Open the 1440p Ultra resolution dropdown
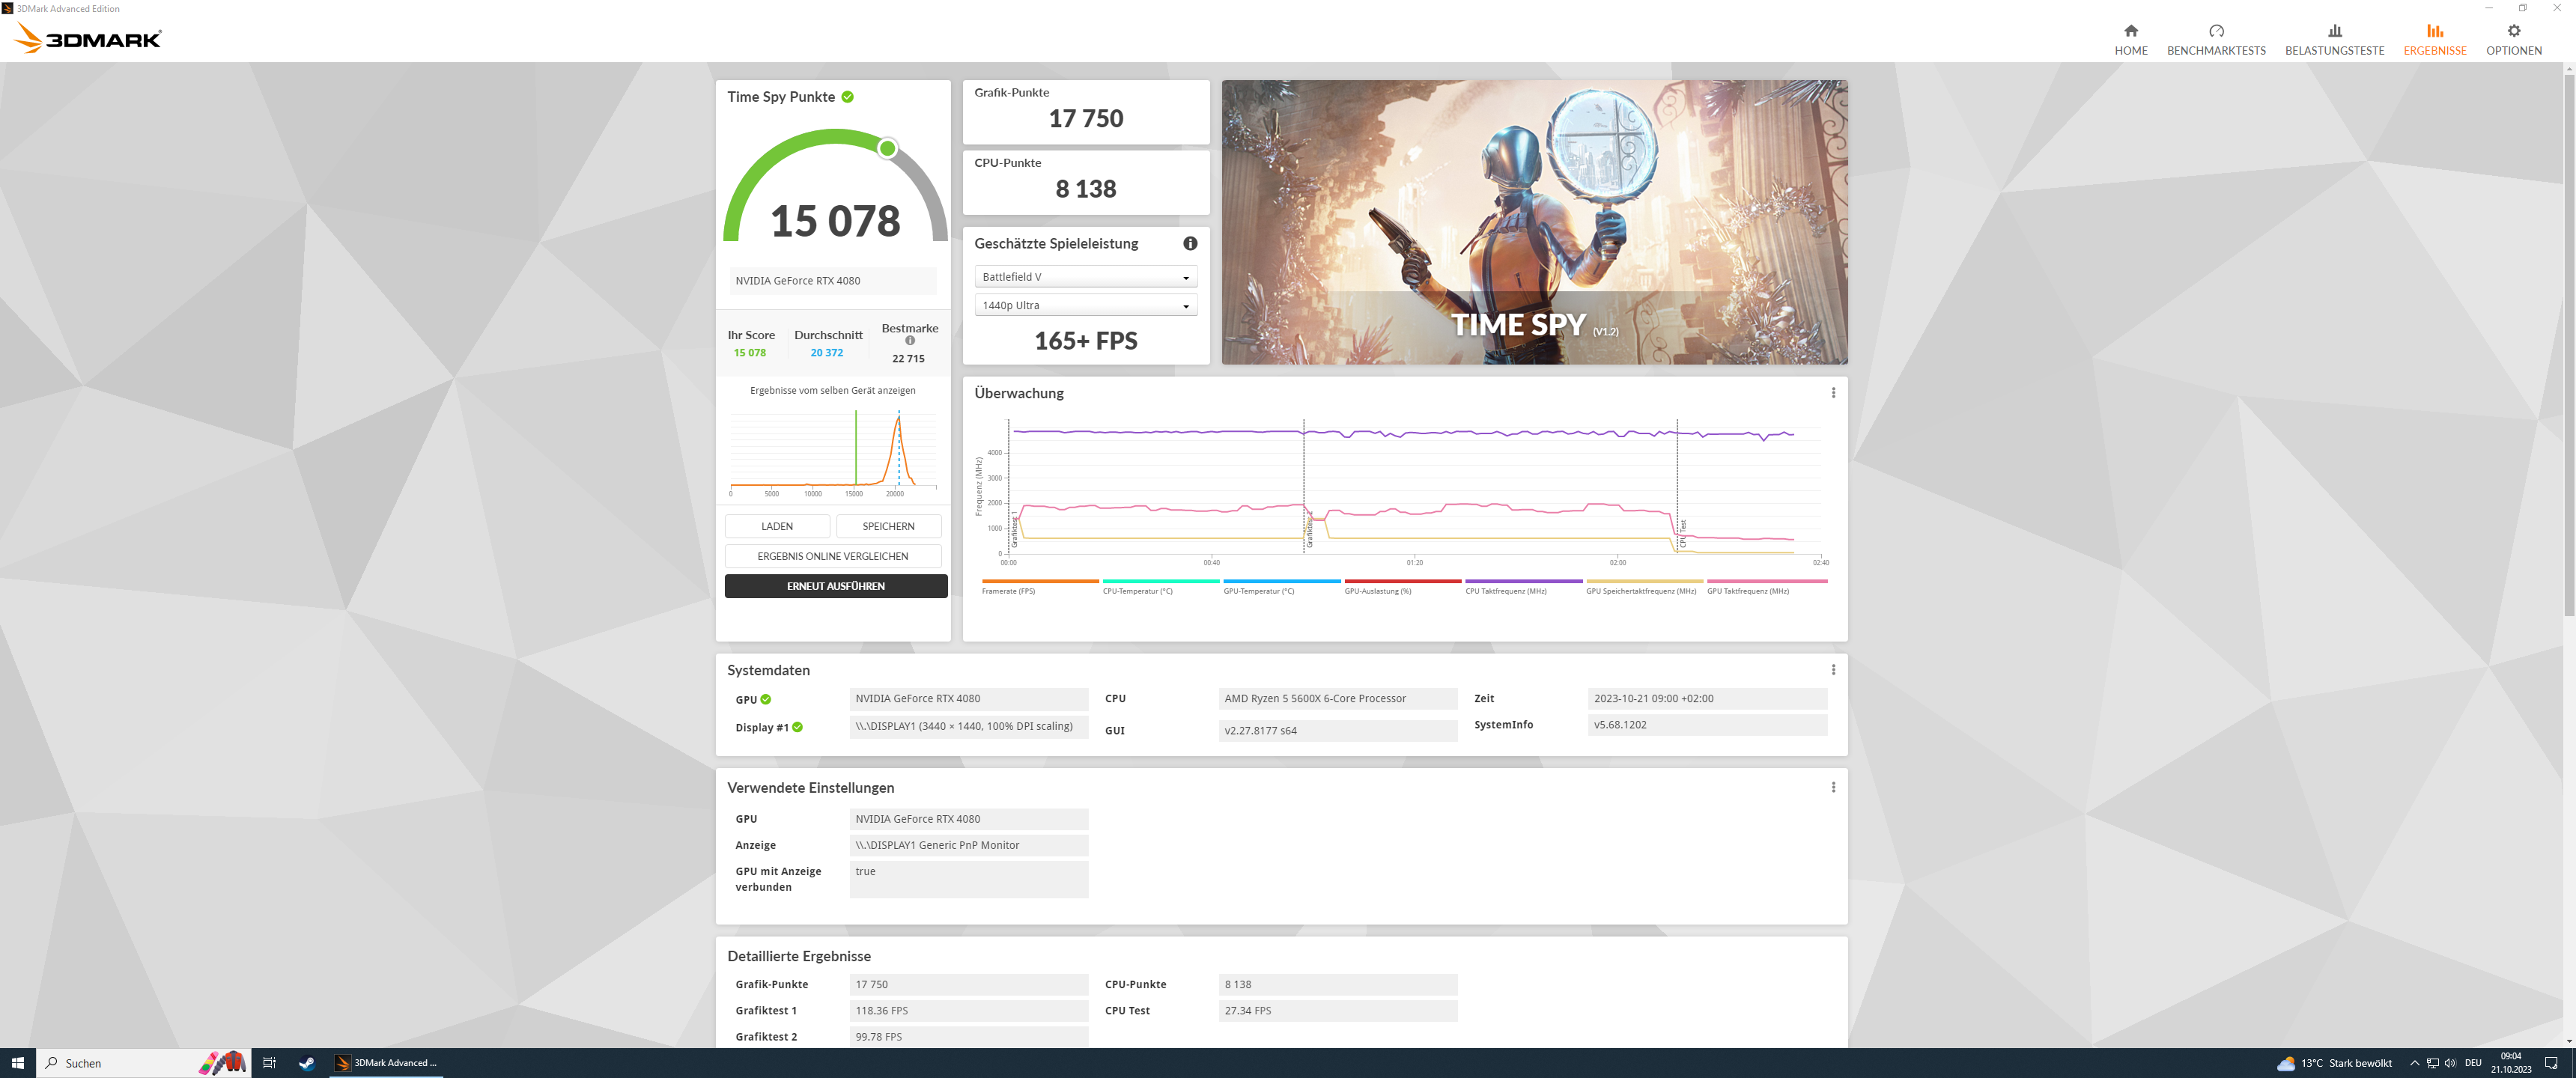This screenshot has width=2576, height=1078. coord(1085,306)
